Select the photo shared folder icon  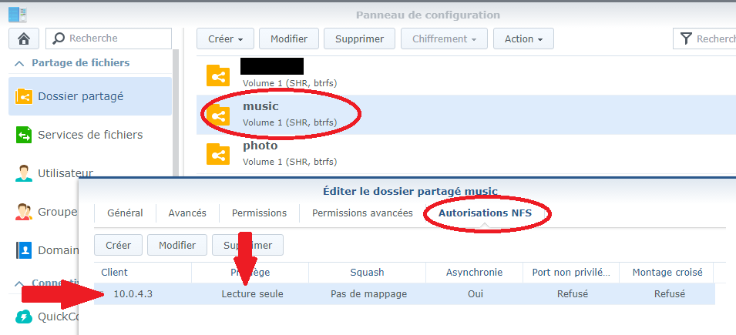(x=218, y=155)
